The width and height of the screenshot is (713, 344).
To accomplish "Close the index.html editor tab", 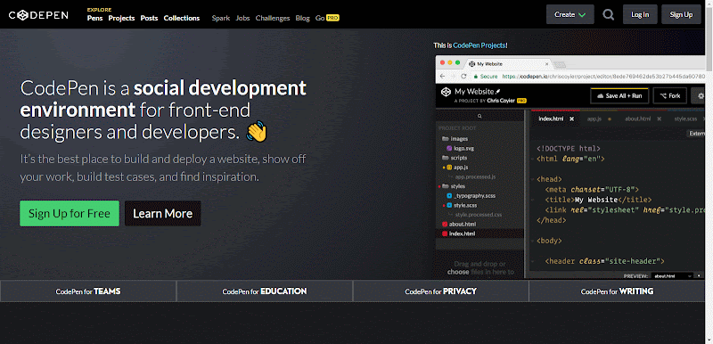I will tap(572, 119).
